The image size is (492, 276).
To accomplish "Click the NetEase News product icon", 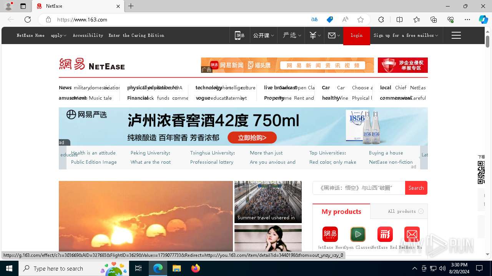I will pos(330,234).
